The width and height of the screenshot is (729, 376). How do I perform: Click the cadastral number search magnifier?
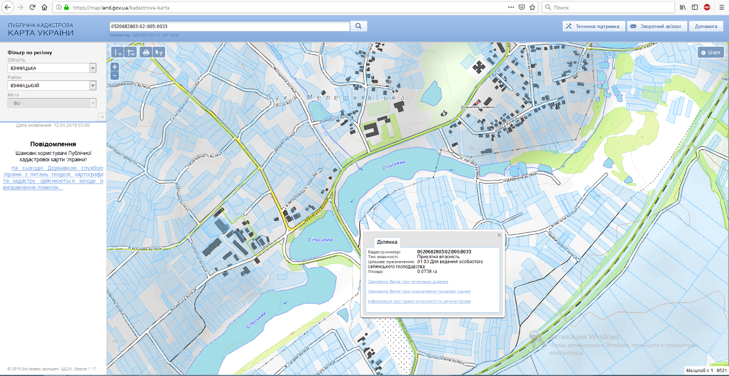(x=359, y=26)
